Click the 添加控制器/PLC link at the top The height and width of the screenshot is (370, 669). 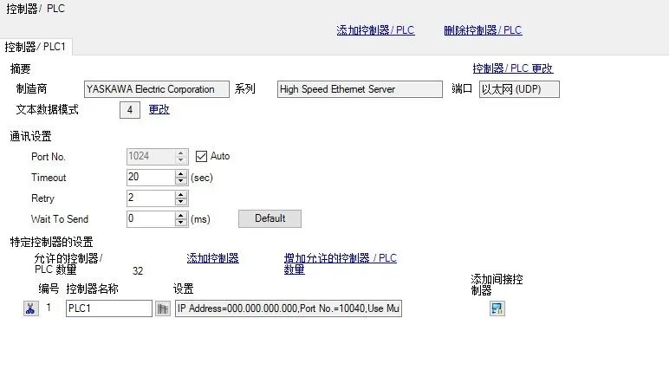(375, 30)
